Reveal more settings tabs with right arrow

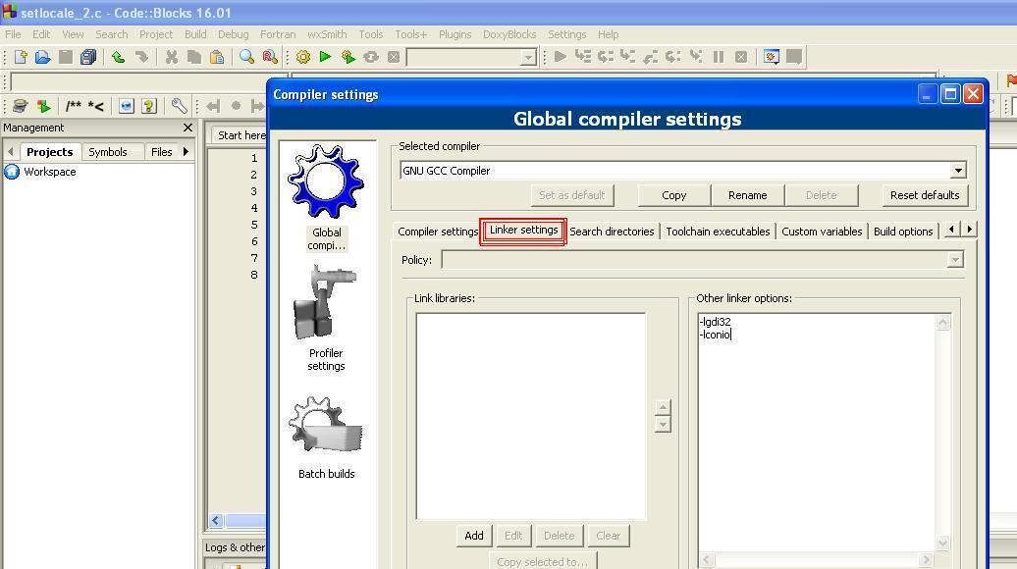969,230
